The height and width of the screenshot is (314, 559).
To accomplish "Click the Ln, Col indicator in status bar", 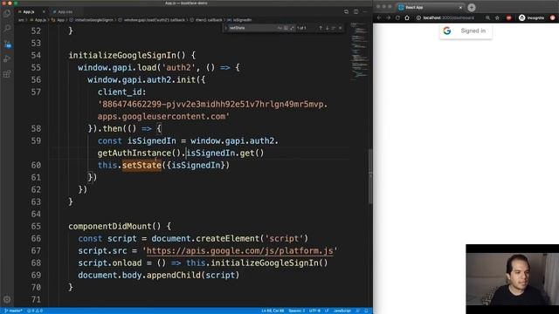I will tap(273, 311).
